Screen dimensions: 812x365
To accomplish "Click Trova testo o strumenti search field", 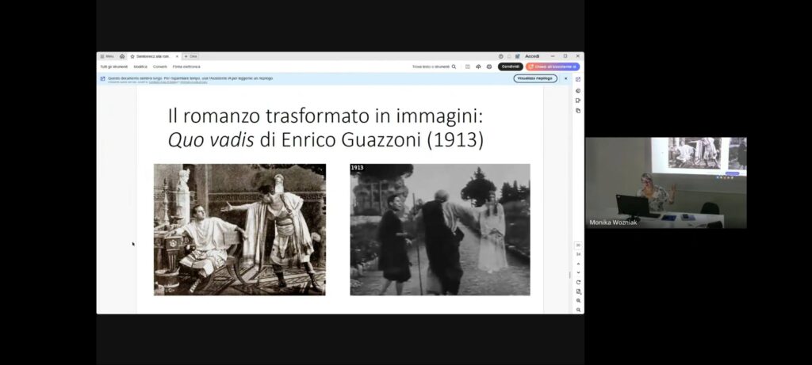I will pos(434,67).
